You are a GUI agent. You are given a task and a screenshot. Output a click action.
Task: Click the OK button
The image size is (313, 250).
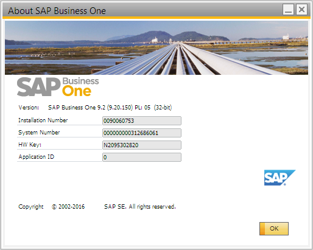tap(274, 229)
